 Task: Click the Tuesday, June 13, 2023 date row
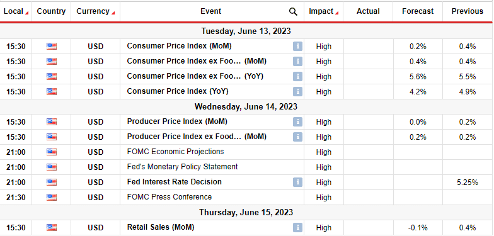point(246,31)
